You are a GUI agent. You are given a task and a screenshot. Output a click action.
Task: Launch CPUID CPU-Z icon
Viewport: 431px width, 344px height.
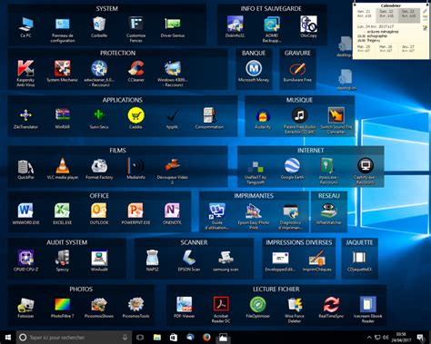click(25, 258)
